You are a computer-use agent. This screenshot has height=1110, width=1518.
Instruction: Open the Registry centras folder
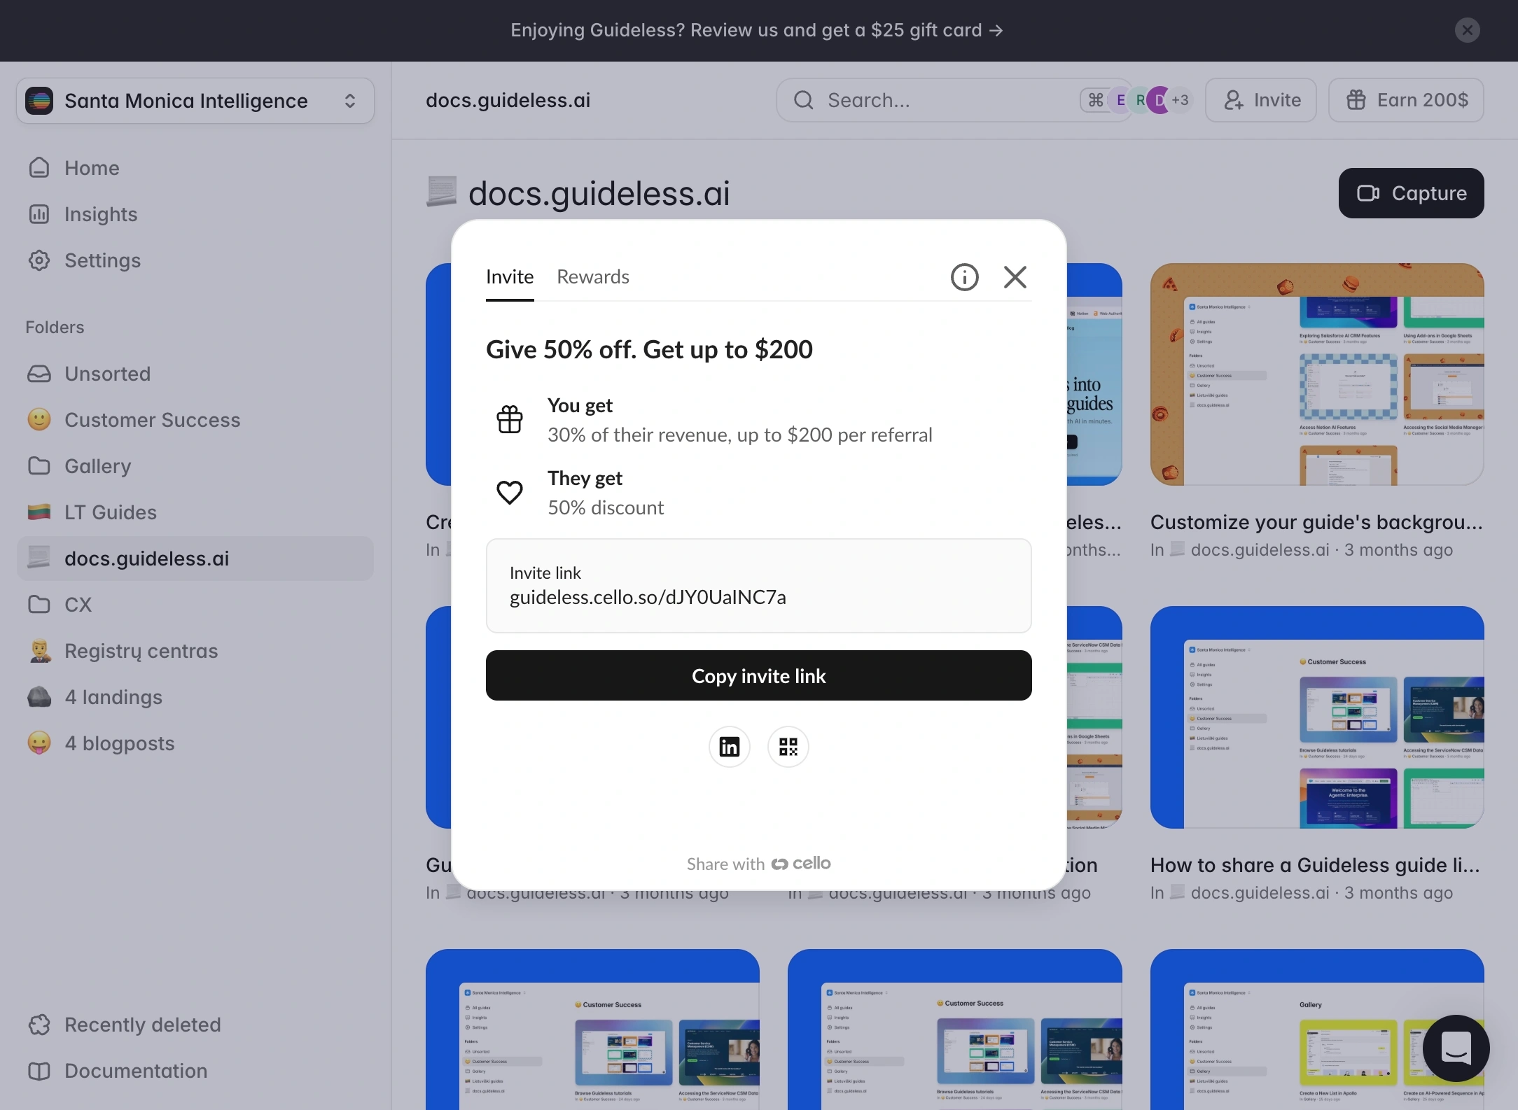coord(195,651)
